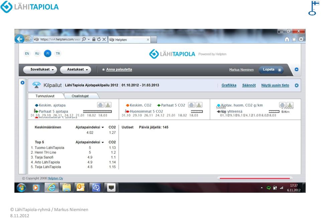Open the Helpten Oy copyright link
Image resolution: width=321 pixels, height=218 pixels.
coord(55,178)
